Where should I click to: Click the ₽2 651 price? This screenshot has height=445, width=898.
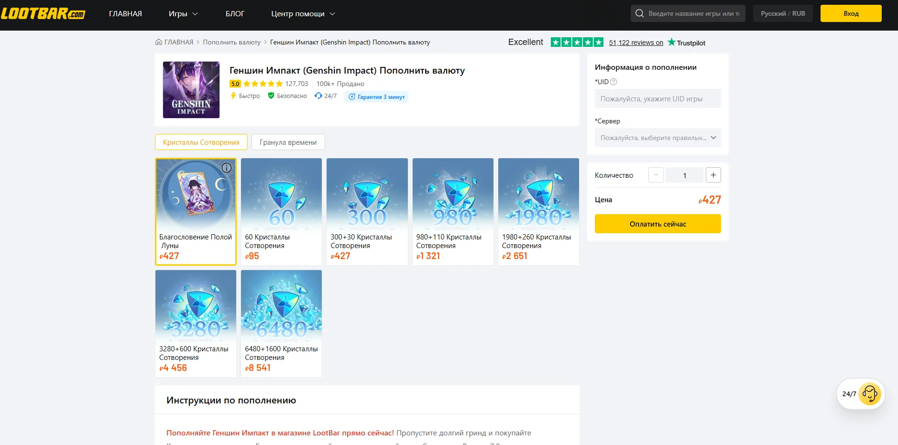point(515,256)
